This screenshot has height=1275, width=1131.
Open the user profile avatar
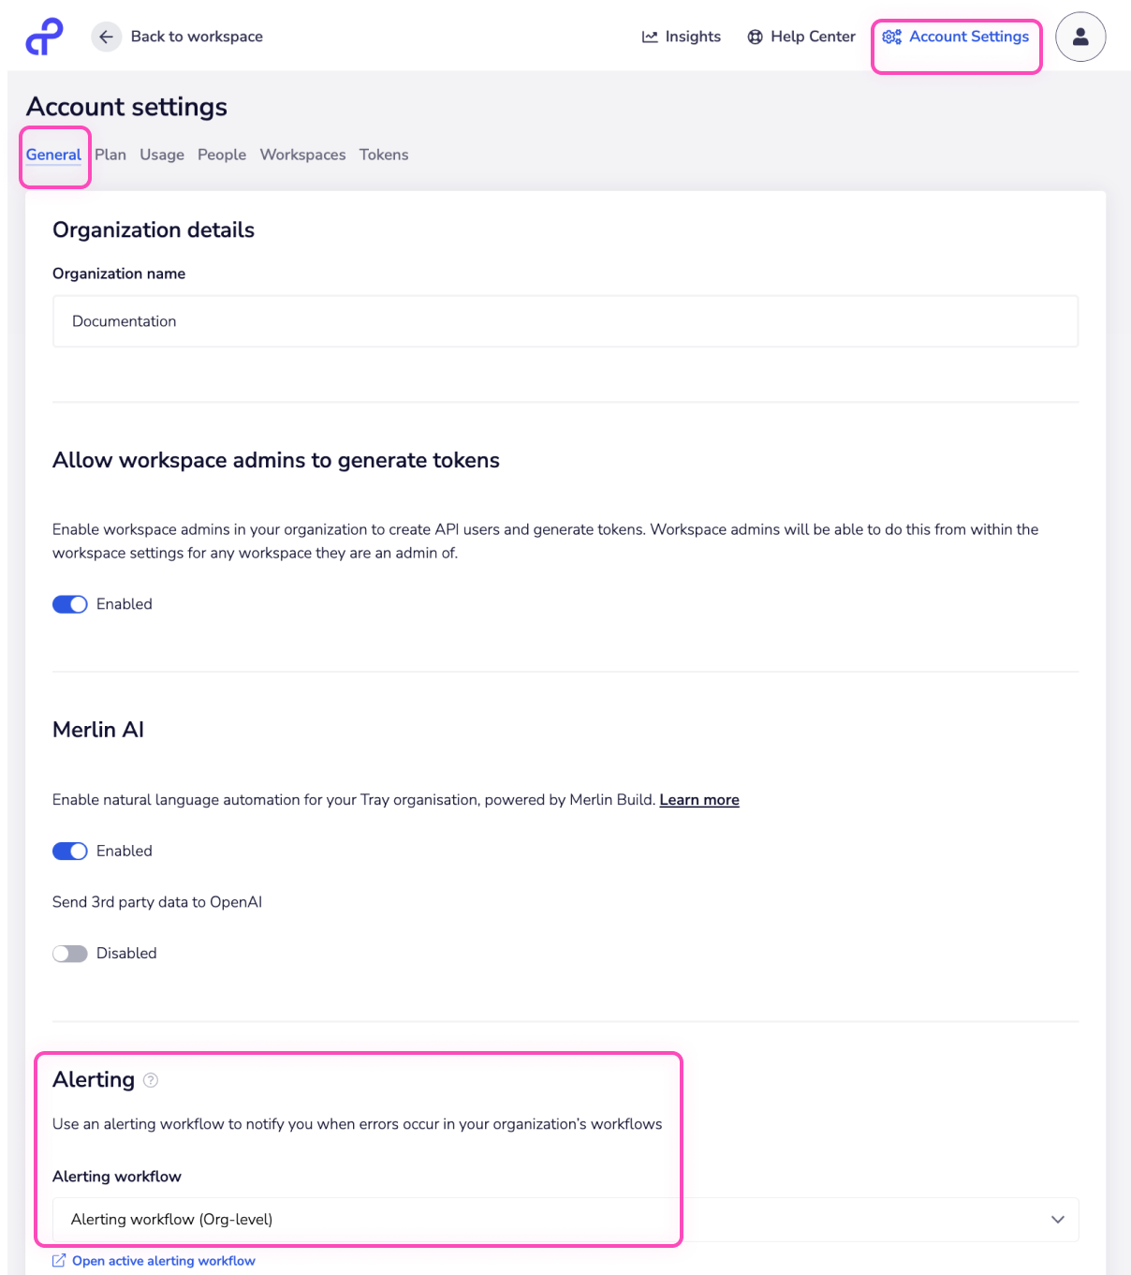pyautogui.click(x=1080, y=37)
